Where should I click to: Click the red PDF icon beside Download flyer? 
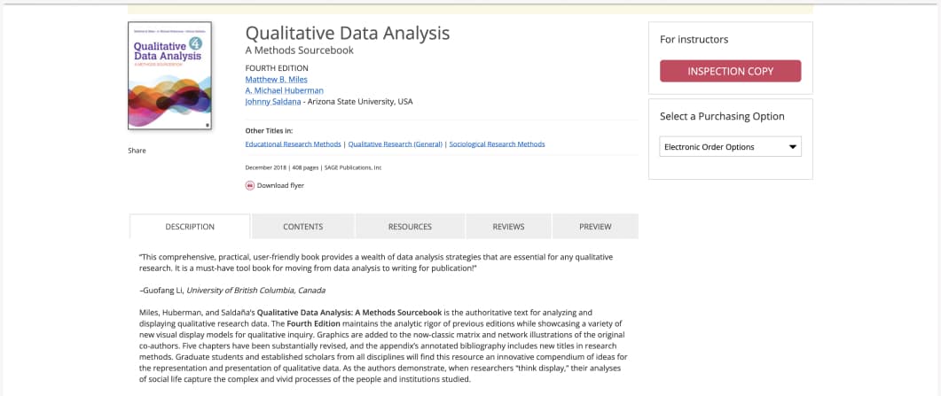pos(250,185)
